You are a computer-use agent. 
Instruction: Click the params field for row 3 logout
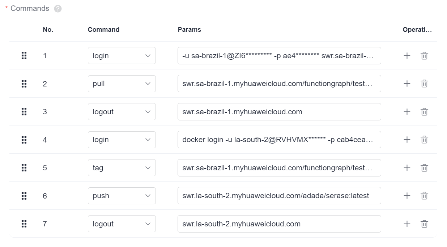click(279, 112)
